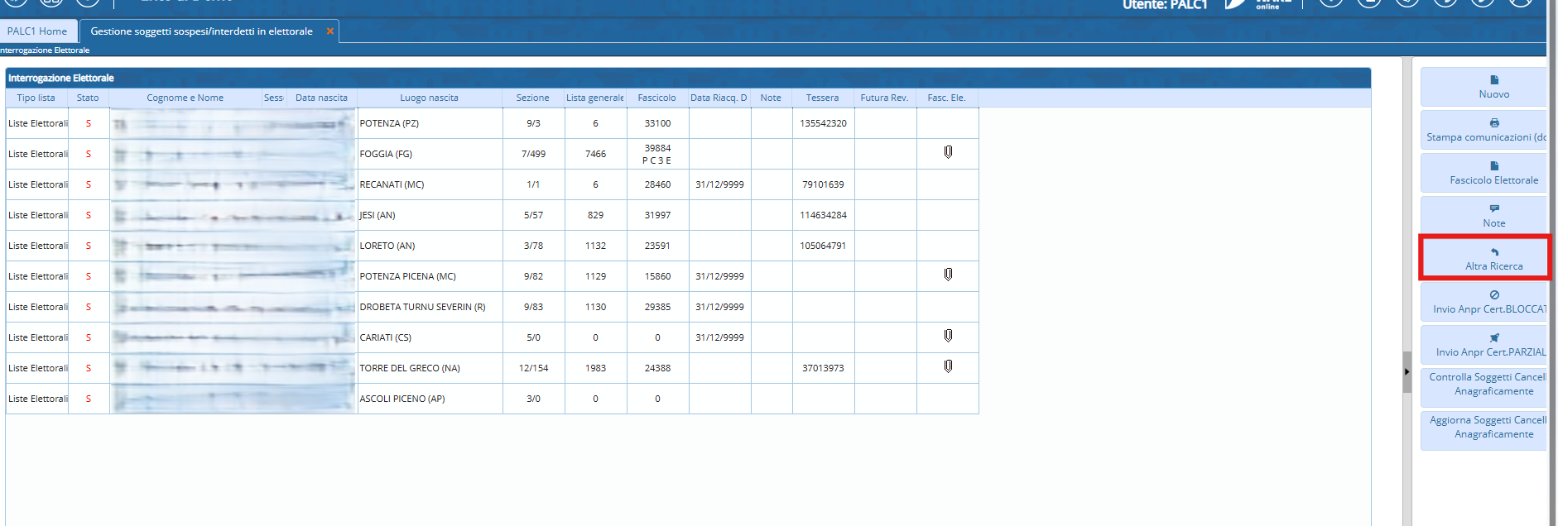The width and height of the screenshot is (1558, 526).
Task: Open the paperclip attachment in the FOGGIA row
Action: click(x=948, y=153)
